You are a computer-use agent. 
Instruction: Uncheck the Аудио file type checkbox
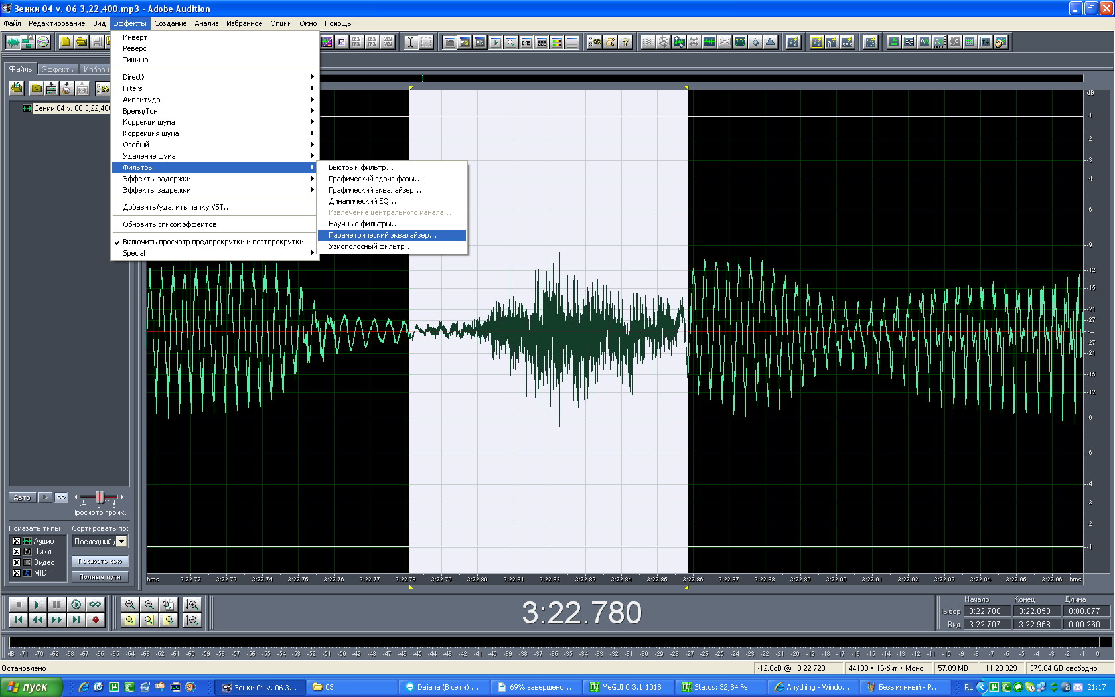tap(17, 541)
